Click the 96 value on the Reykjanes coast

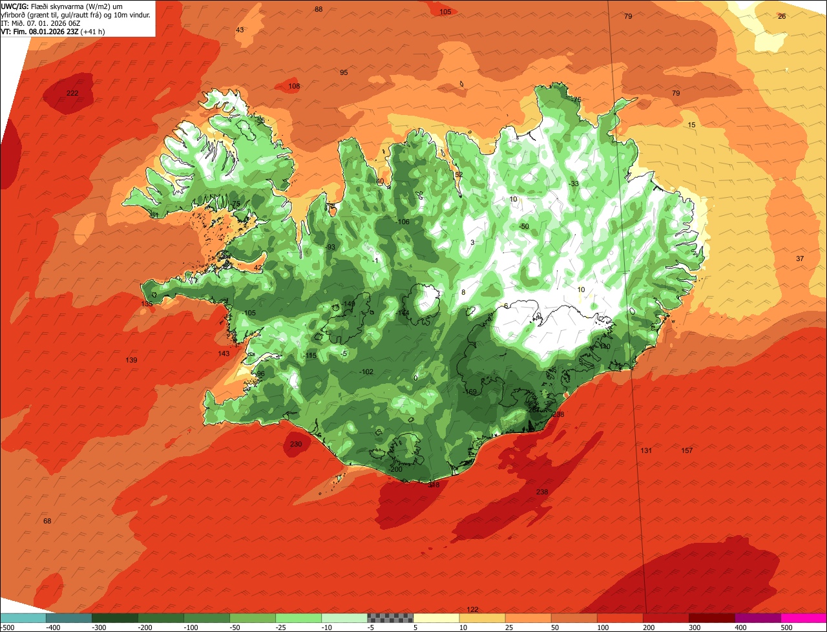[x=261, y=374]
